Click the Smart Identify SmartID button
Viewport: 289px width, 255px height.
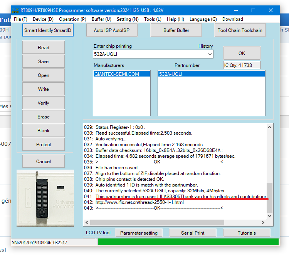pyautogui.click(x=48, y=30)
